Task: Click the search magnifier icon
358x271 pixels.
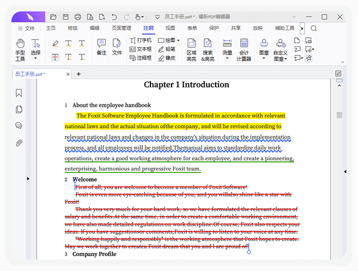Action: pyautogui.click(x=313, y=29)
